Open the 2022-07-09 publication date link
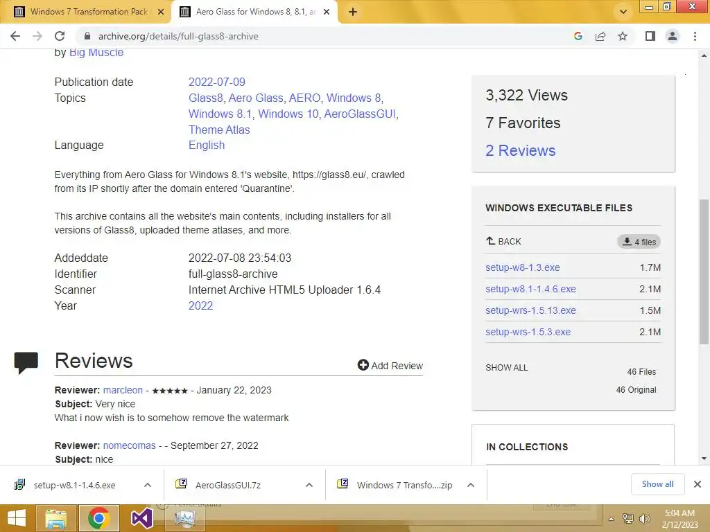710x532 pixels. 217,82
